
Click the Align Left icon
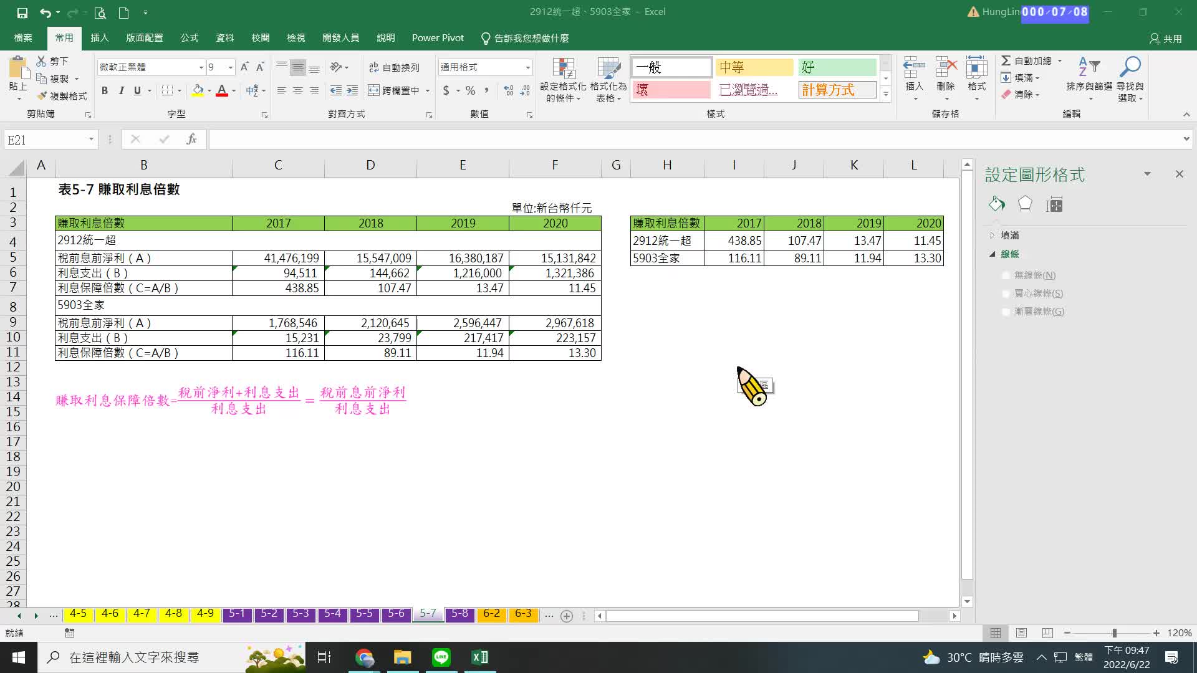click(x=282, y=91)
